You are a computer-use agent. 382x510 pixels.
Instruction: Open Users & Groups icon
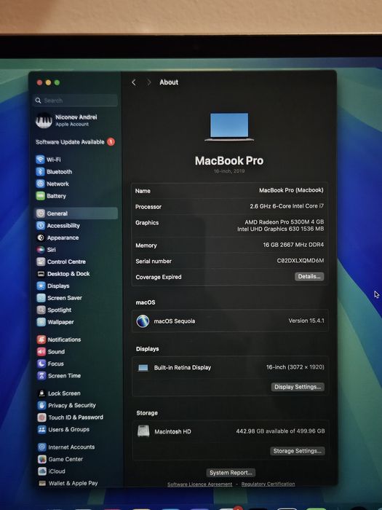coord(41,429)
